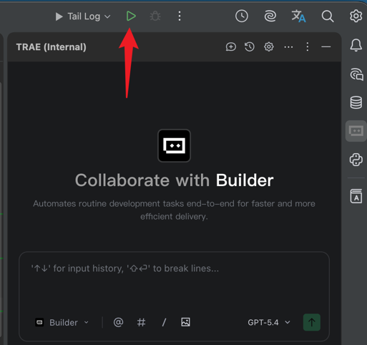Open IDE settings gear in top toolbar
The image size is (367, 345).
(356, 16)
